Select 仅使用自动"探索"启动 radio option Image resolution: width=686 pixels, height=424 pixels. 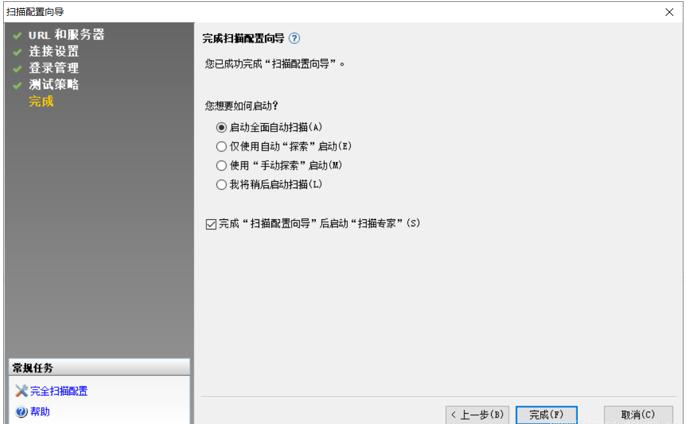point(222,146)
